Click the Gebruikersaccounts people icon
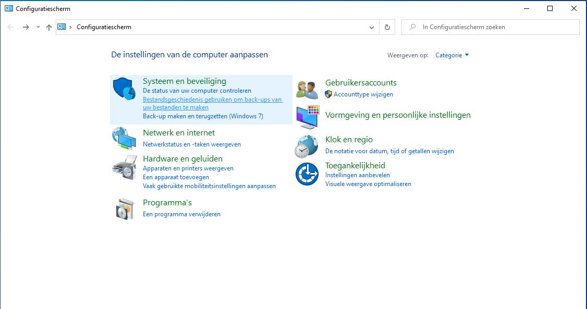 307,90
